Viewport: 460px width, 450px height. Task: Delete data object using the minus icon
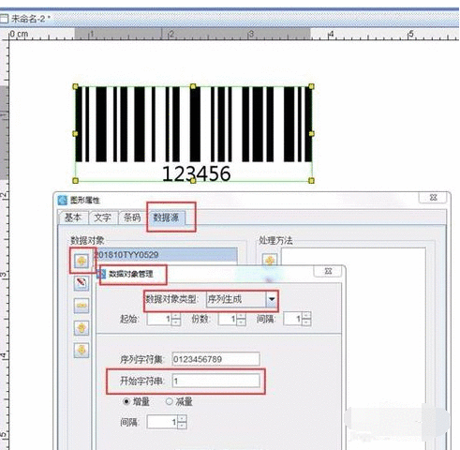coord(82,306)
